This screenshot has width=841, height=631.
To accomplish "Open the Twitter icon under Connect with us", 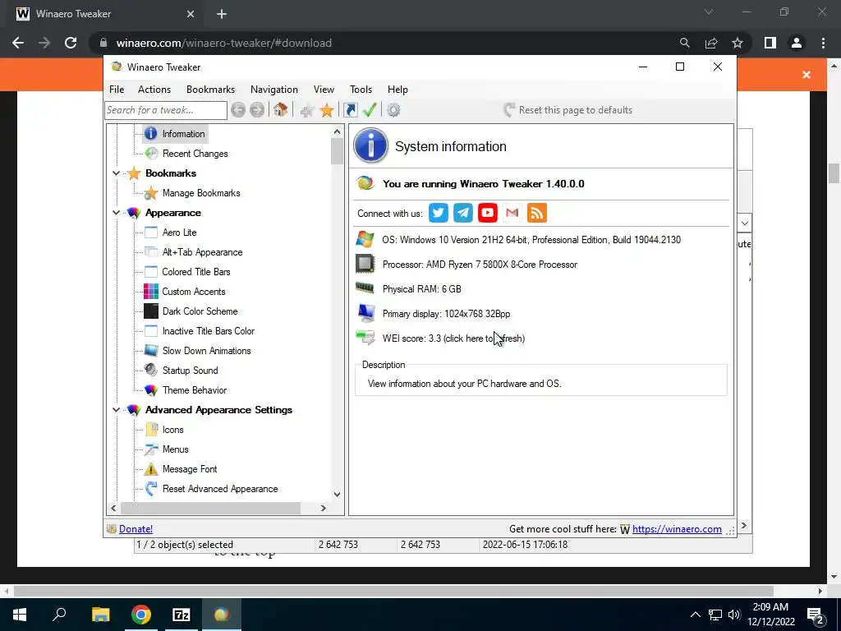I will pyautogui.click(x=439, y=213).
